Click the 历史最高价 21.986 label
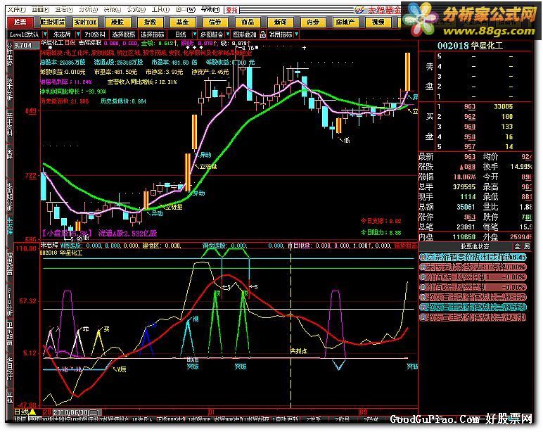Image resolution: width=543 pixels, height=432 pixels. pyautogui.click(x=65, y=101)
